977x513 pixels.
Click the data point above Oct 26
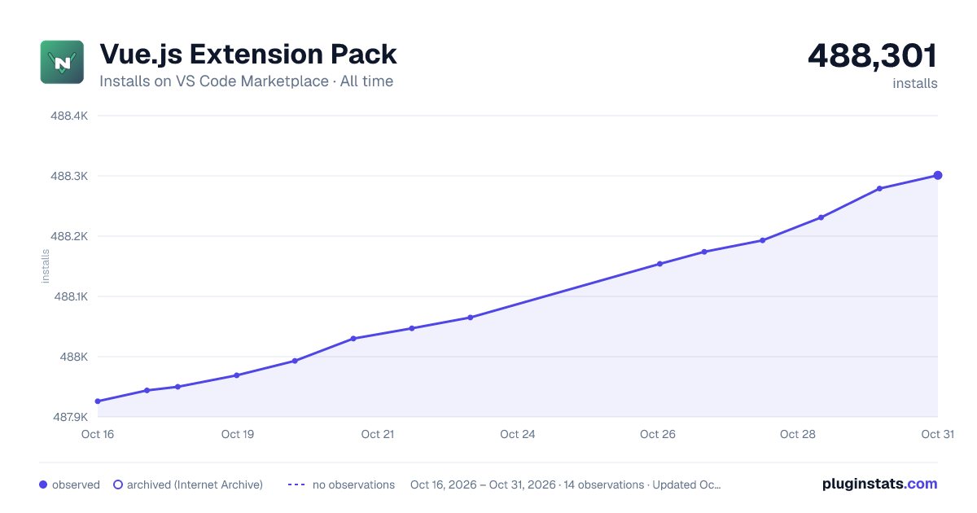tap(659, 264)
